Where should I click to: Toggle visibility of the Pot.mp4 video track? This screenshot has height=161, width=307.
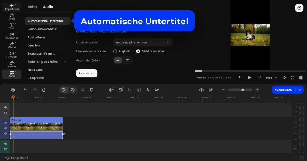point(5,123)
